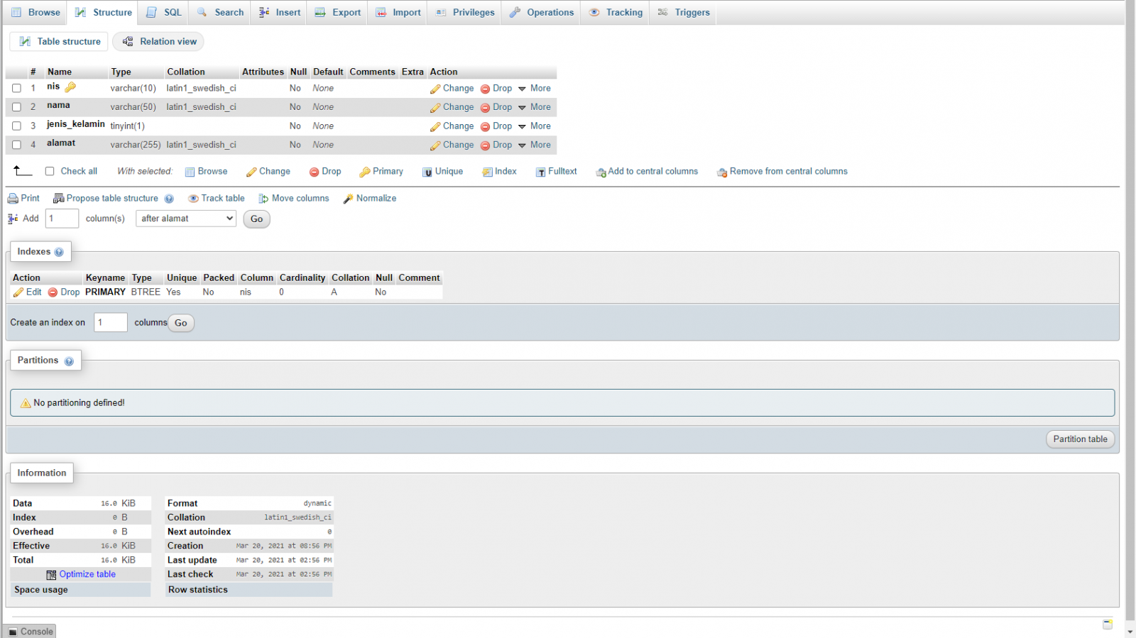Click the Fulltext icon in With selected row
The image size is (1136, 638).
coord(541,172)
